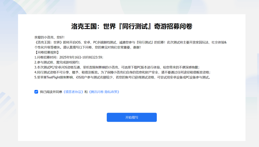
Task: Click the 开始填写 button
Action: (132, 117)
